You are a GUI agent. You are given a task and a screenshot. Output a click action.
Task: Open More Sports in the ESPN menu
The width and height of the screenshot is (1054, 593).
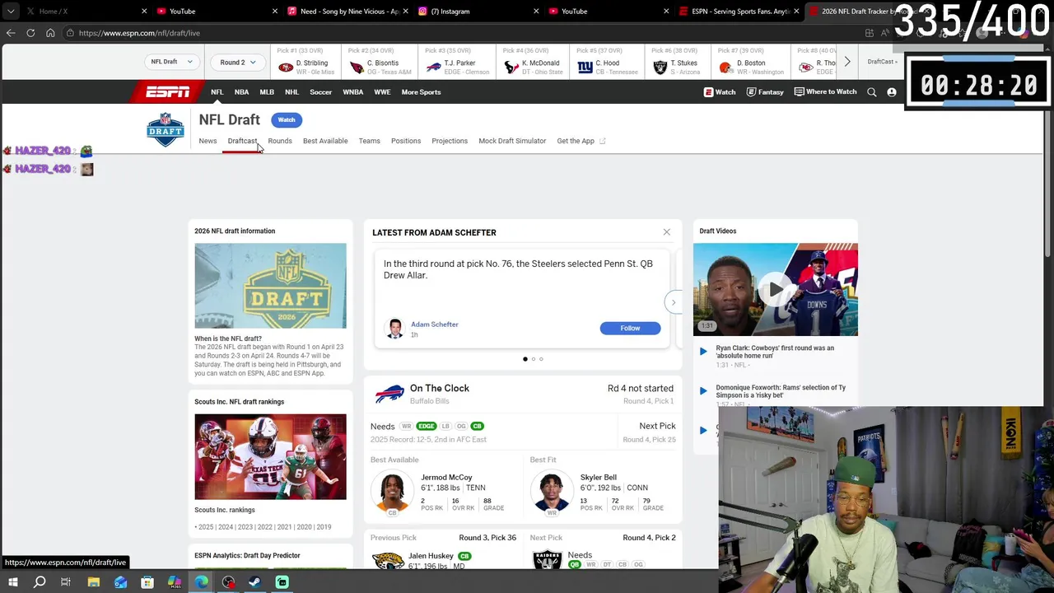pyautogui.click(x=421, y=92)
